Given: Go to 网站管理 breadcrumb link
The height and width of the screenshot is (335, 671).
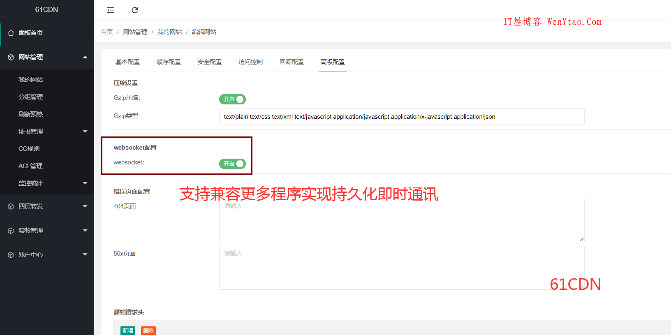Looking at the screenshot, I should point(135,32).
